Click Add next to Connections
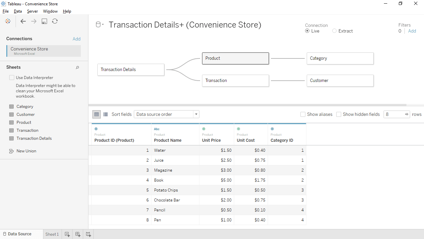This screenshot has height=239, width=424. pos(77,39)
